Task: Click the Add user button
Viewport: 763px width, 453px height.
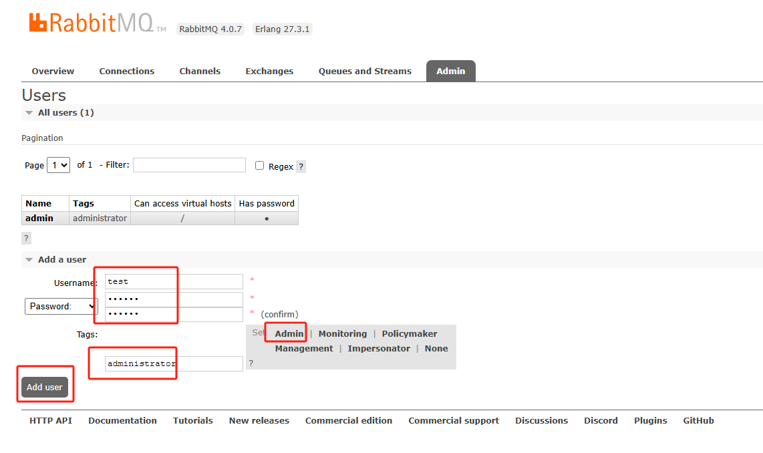Action: (44, 387)
